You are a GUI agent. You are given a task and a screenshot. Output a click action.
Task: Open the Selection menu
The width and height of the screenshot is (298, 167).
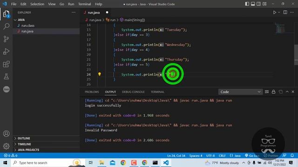point(37,4)
